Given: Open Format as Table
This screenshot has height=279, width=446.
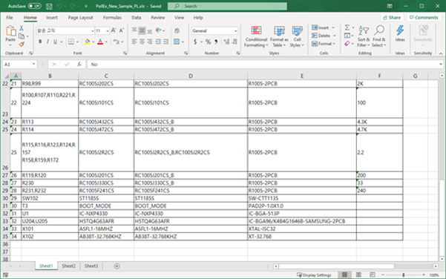Looking at the screenshot, I should (279, 36).
